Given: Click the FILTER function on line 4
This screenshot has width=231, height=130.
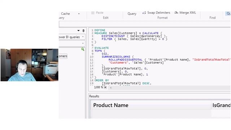Looking at the screenshot, I should (107, 39).
